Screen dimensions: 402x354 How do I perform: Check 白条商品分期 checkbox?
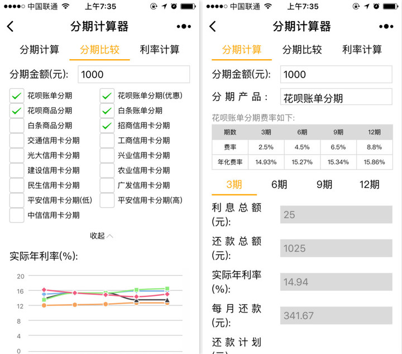[17, 126]
